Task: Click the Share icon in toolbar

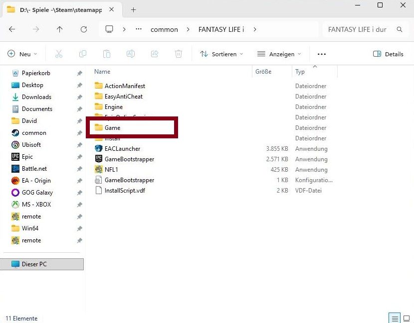Action: 155,54
